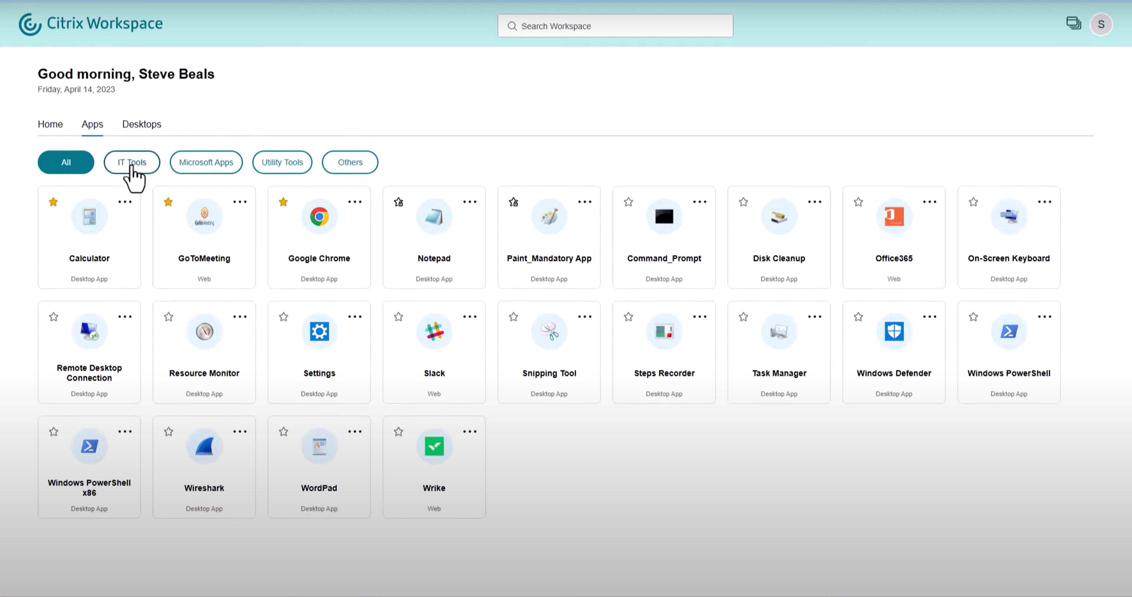Launch the Wireshark fin icon
Viewport: 1132px width, 597px height.
click(x=204, y=446)
